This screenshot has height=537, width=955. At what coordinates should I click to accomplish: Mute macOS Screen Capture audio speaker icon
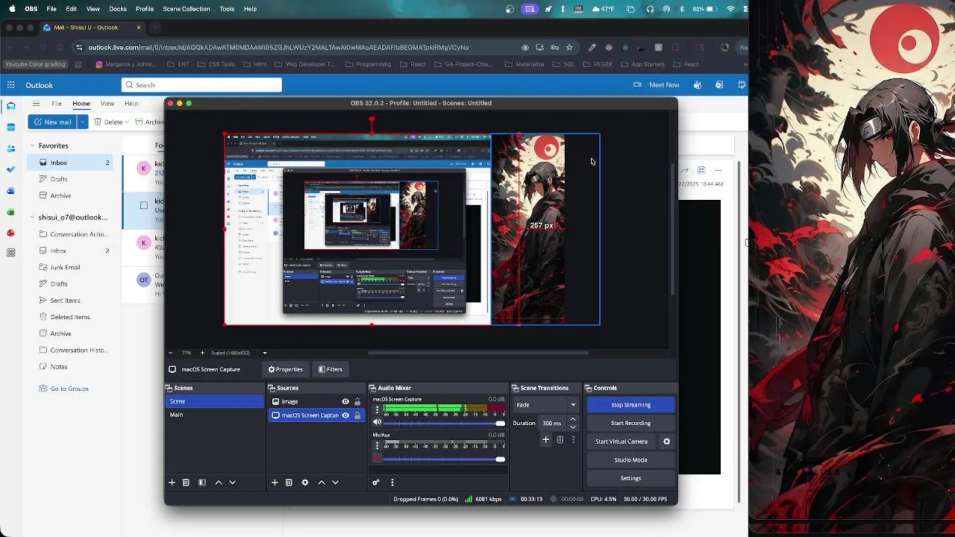(x=377, y=422)
